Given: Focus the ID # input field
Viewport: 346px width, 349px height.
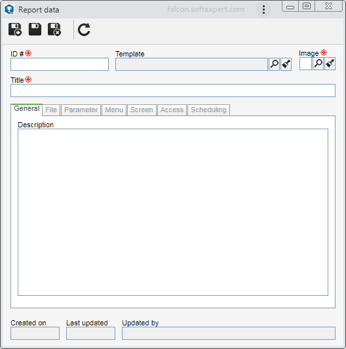Looking at the screenshot, I should tap(60, 64).
